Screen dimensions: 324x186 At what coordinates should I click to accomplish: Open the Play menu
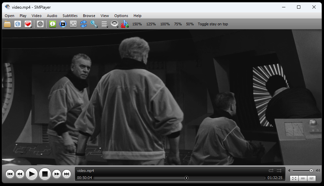pos(23,16)
